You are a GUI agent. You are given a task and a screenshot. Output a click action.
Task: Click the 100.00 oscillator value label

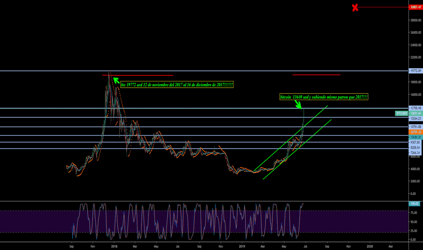click(414, 204)
